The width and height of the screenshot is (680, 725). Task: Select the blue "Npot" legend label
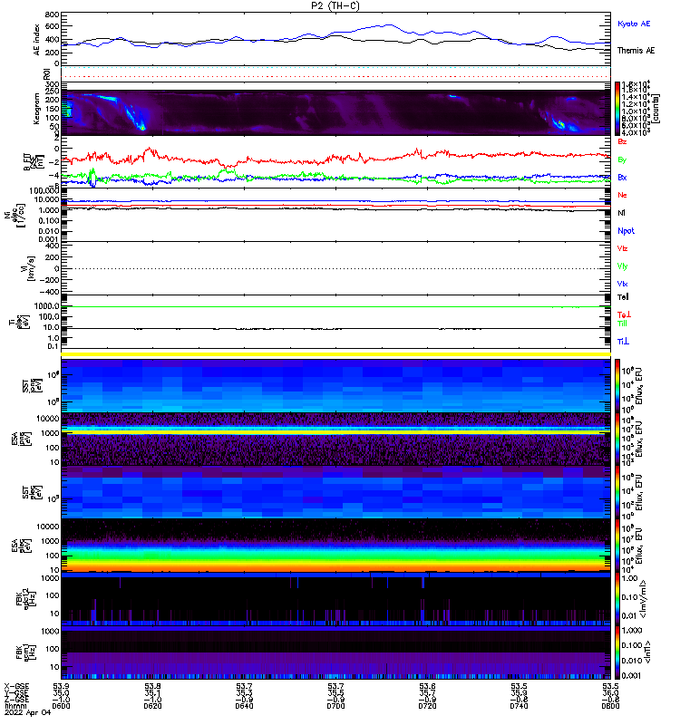click(x=626, y=231)
